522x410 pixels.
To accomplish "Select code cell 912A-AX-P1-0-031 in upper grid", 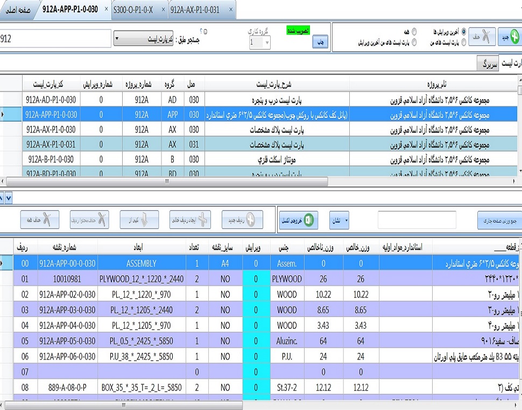I will click(51, 144).
